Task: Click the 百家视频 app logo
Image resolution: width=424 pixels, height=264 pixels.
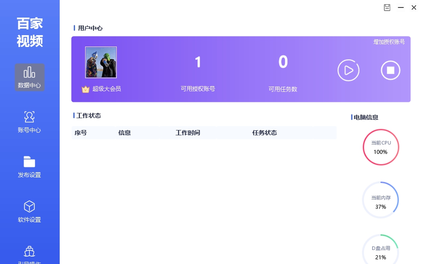Action: [x=29, y=33]
